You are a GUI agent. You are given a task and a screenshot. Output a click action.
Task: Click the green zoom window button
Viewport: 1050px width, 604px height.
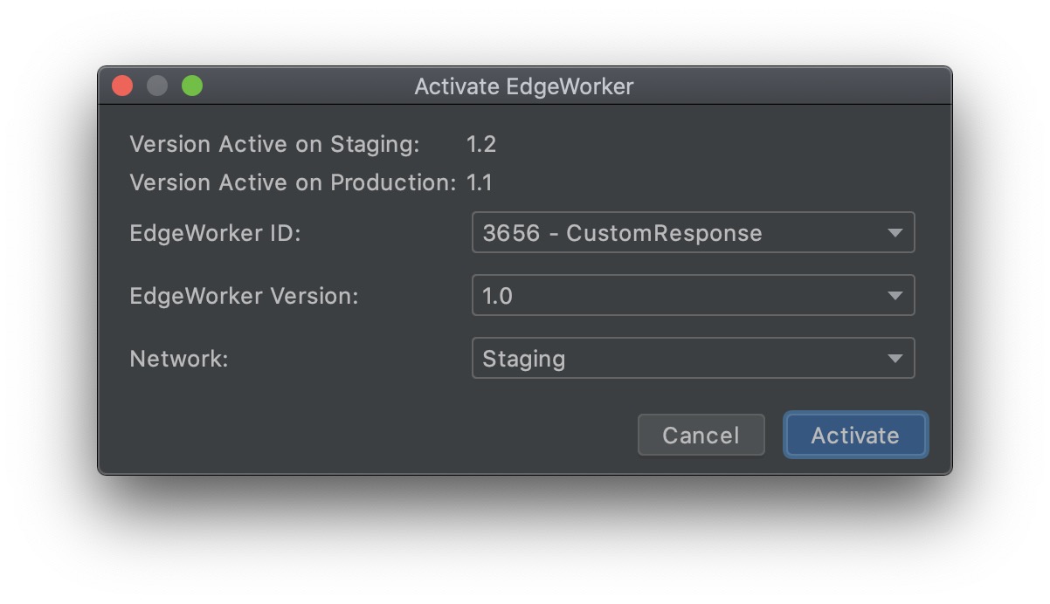click(x=192, y=86)
